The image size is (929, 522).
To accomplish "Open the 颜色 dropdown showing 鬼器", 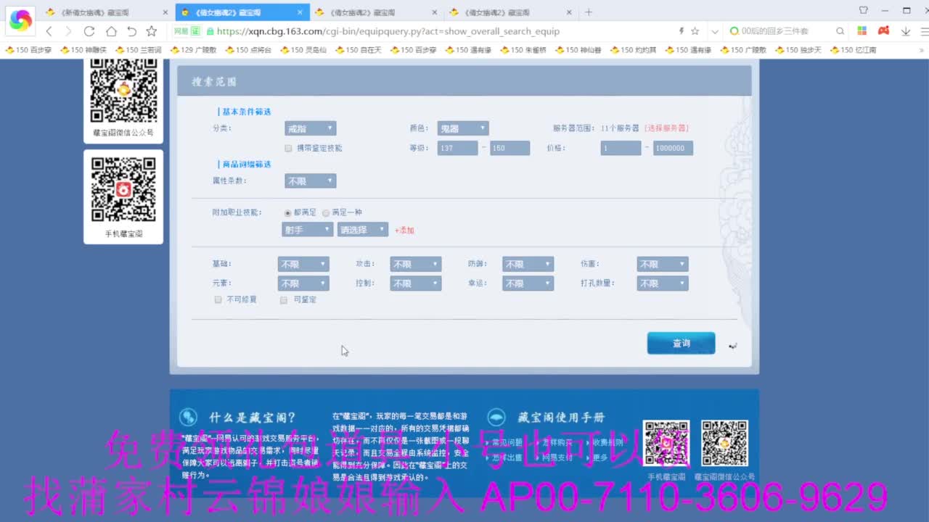I will point(462,128).
